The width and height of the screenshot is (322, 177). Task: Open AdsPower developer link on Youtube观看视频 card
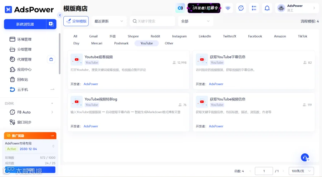(91, 84)
